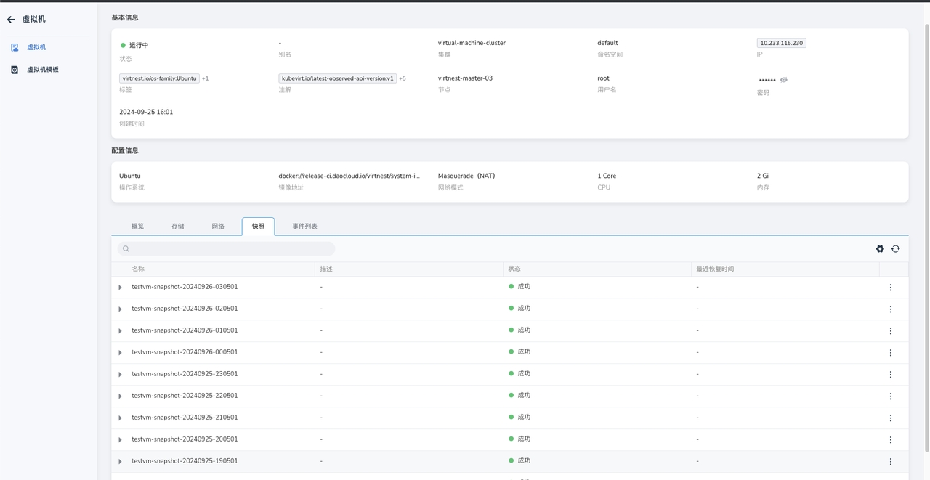Open the 虚拟机模板 sidebar item
930x480 pixels.
[42, 70]
